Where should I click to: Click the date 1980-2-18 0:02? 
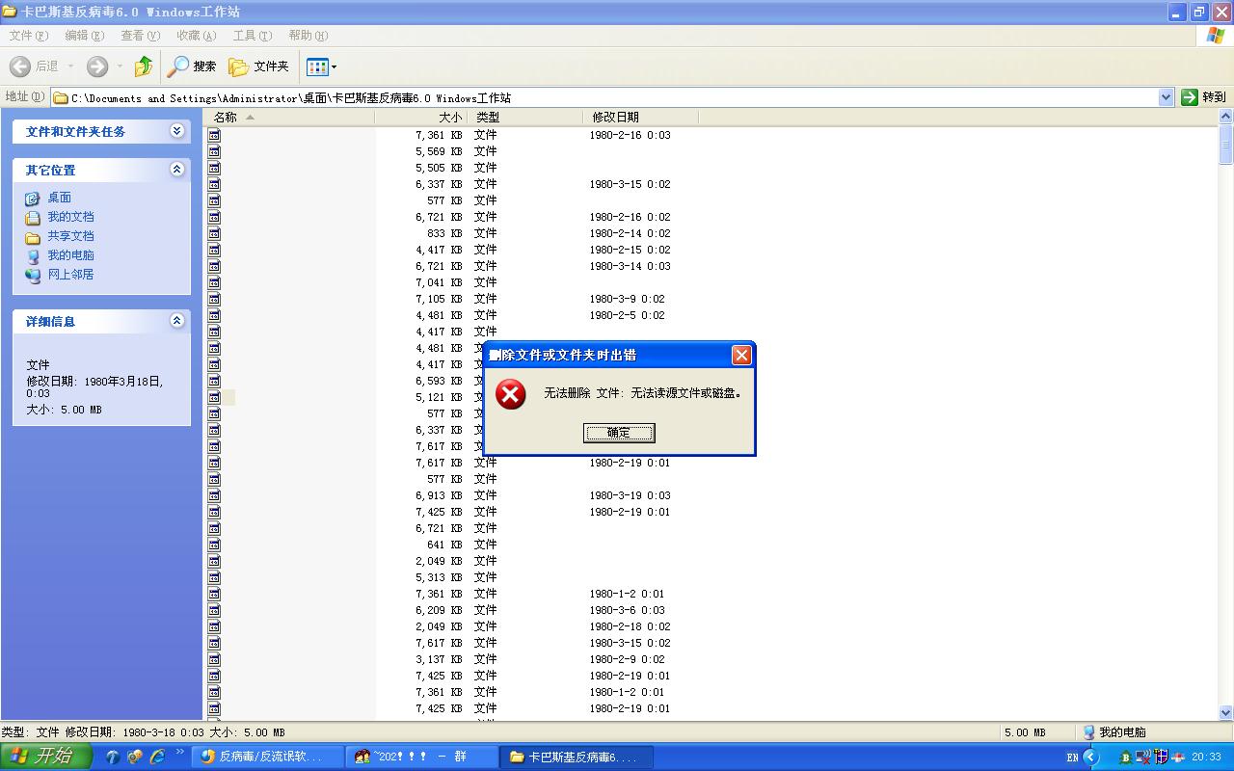pos(630,626)
